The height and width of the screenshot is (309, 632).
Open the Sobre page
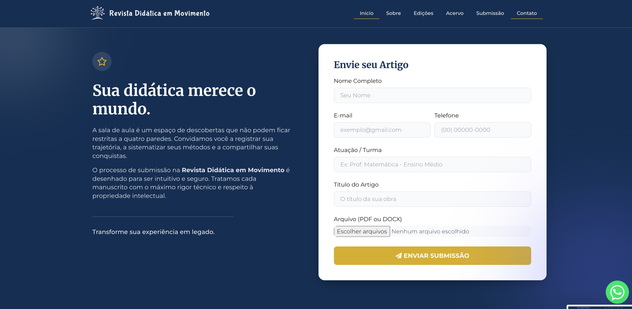(x=393, y=13)
